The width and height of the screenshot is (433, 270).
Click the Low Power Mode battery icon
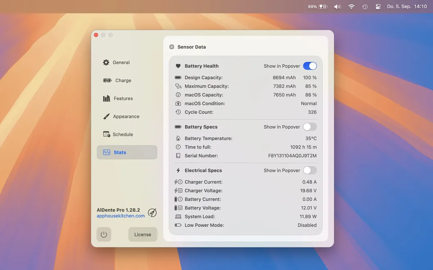click(178, 225)
